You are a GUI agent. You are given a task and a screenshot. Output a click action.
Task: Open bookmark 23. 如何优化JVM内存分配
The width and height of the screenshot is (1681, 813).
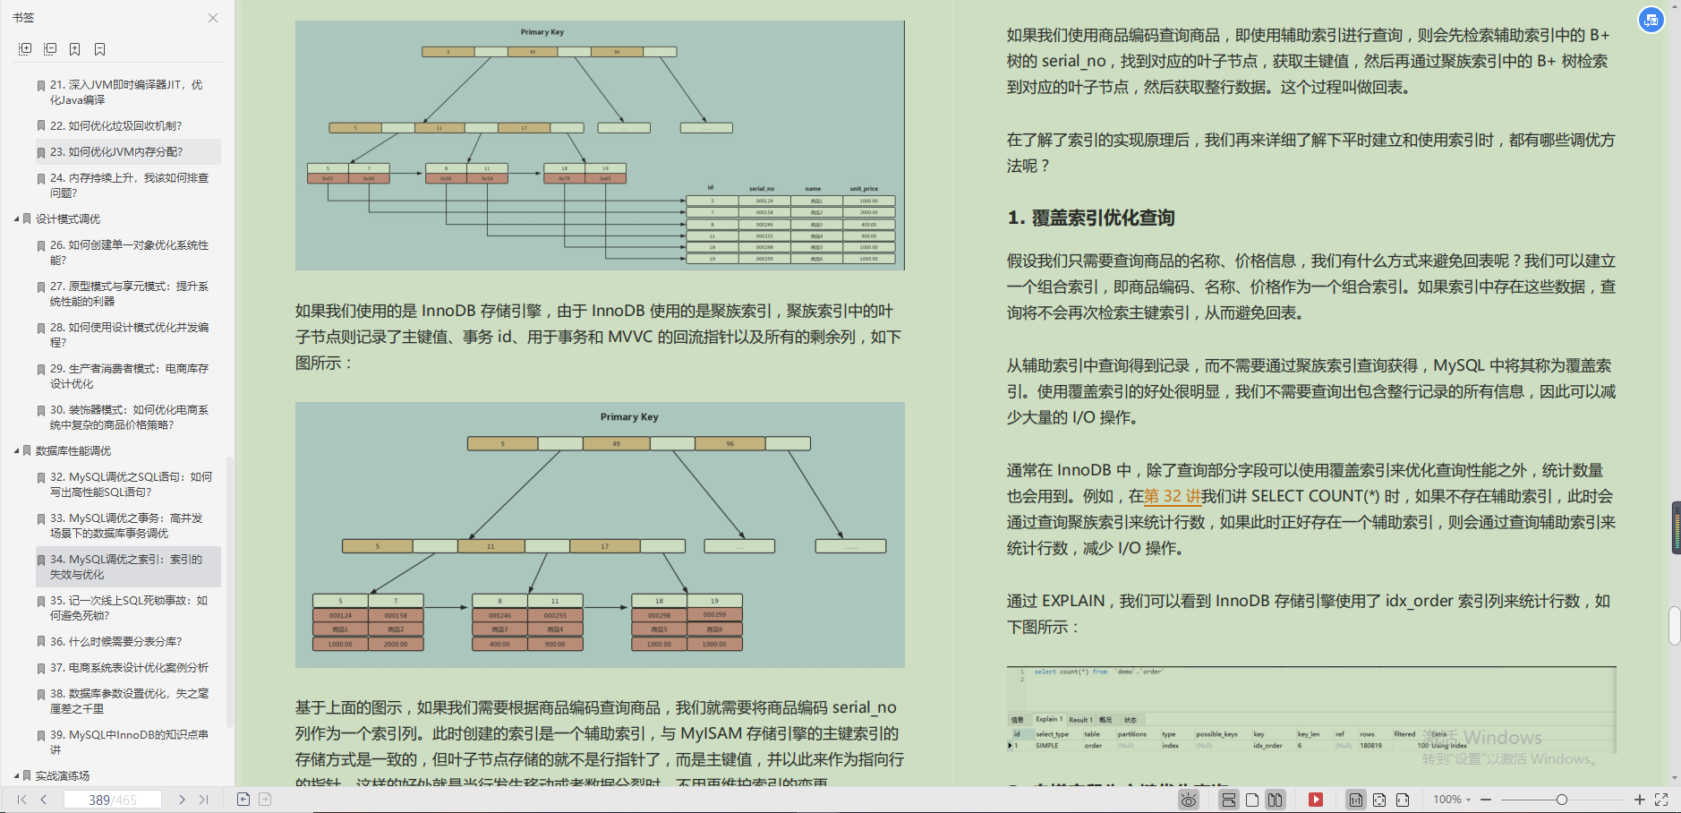click(127, 152)
